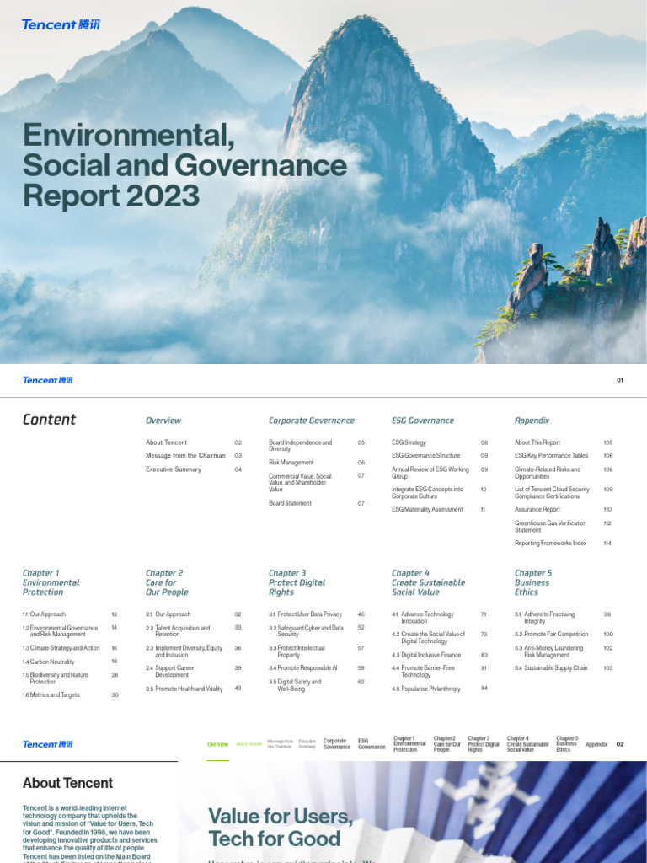Open 'ESG Key Performance Tables' entry

pyautogui.click(x=551, y=456)
